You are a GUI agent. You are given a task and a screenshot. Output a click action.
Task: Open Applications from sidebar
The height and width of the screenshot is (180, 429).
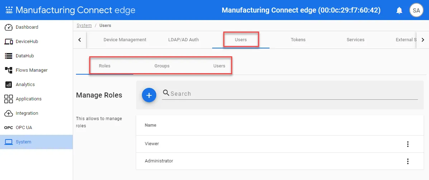[x=37, y=99]
